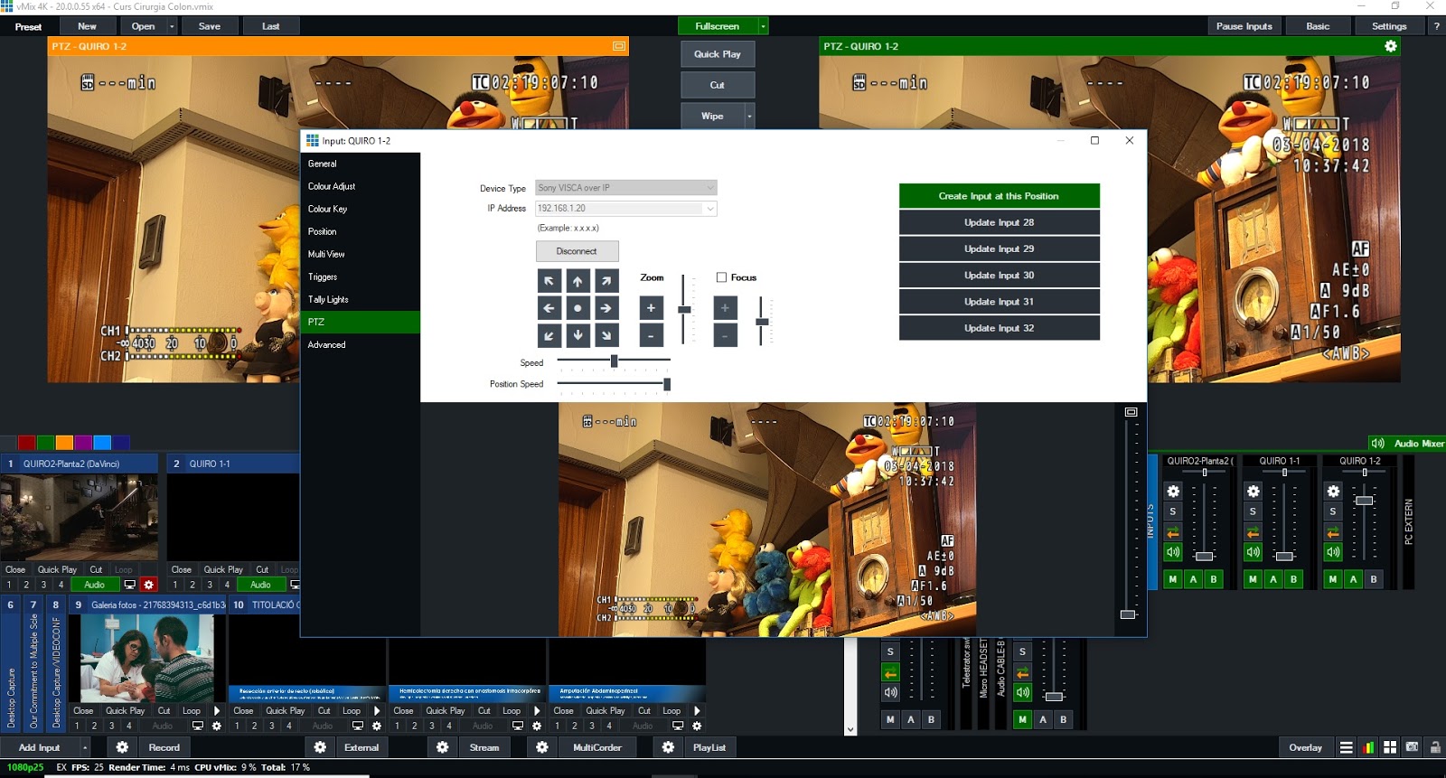Switch to the Position tab
Viewport: 1446px width, 778px height.
click(361, 231)
